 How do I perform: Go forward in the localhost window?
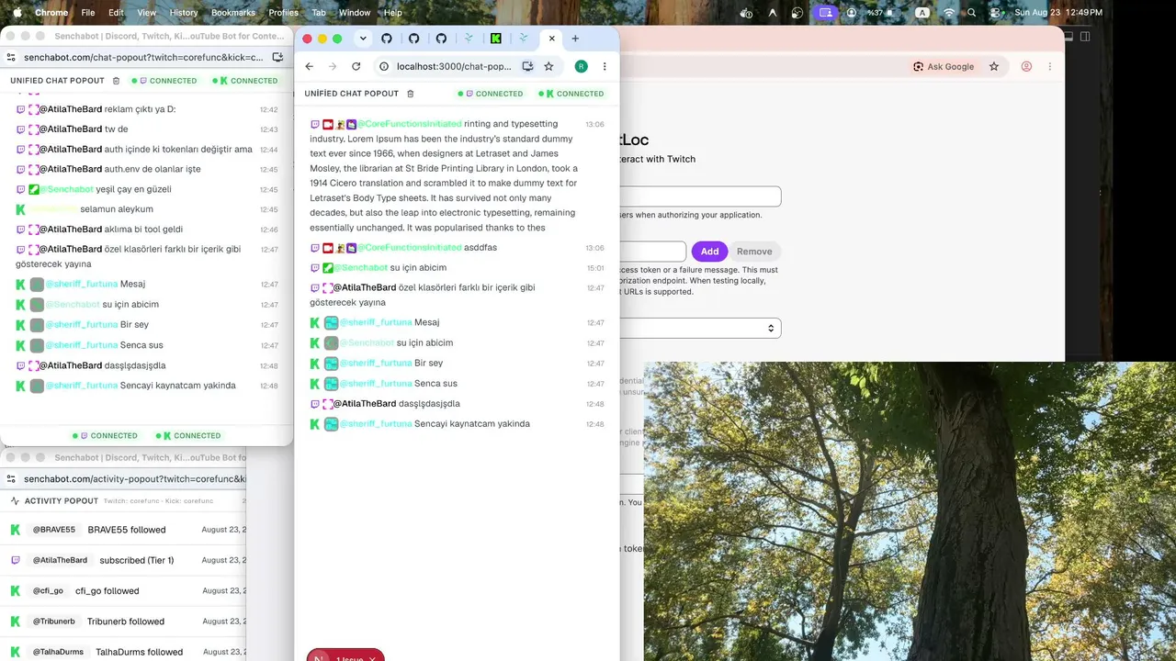point(333,66)
